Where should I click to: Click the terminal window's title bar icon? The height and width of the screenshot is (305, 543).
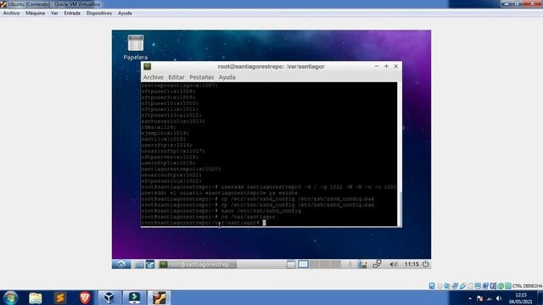click(x=147, y=66)
